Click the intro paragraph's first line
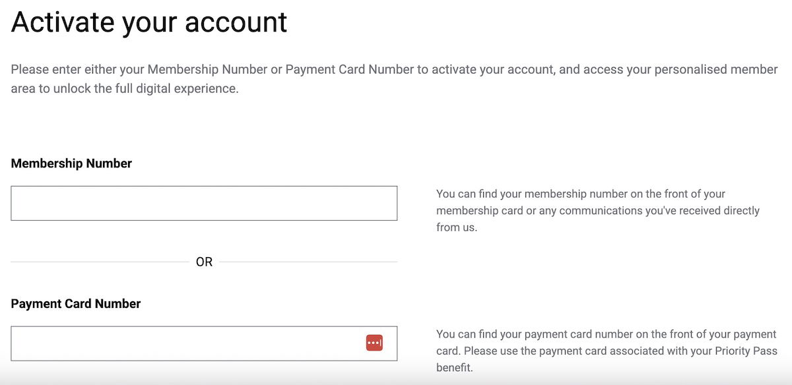792x385 pixels. 394,69
